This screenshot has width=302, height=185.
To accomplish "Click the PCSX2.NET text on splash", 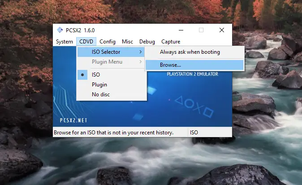I will click(73, 120).
